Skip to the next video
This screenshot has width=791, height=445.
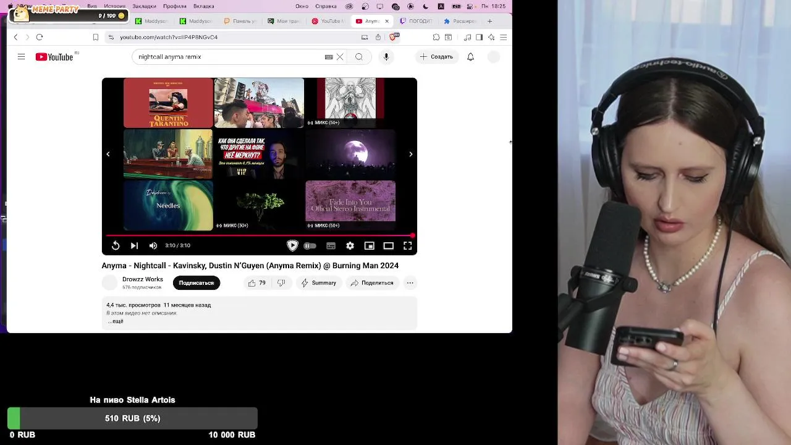coord(134,245)
